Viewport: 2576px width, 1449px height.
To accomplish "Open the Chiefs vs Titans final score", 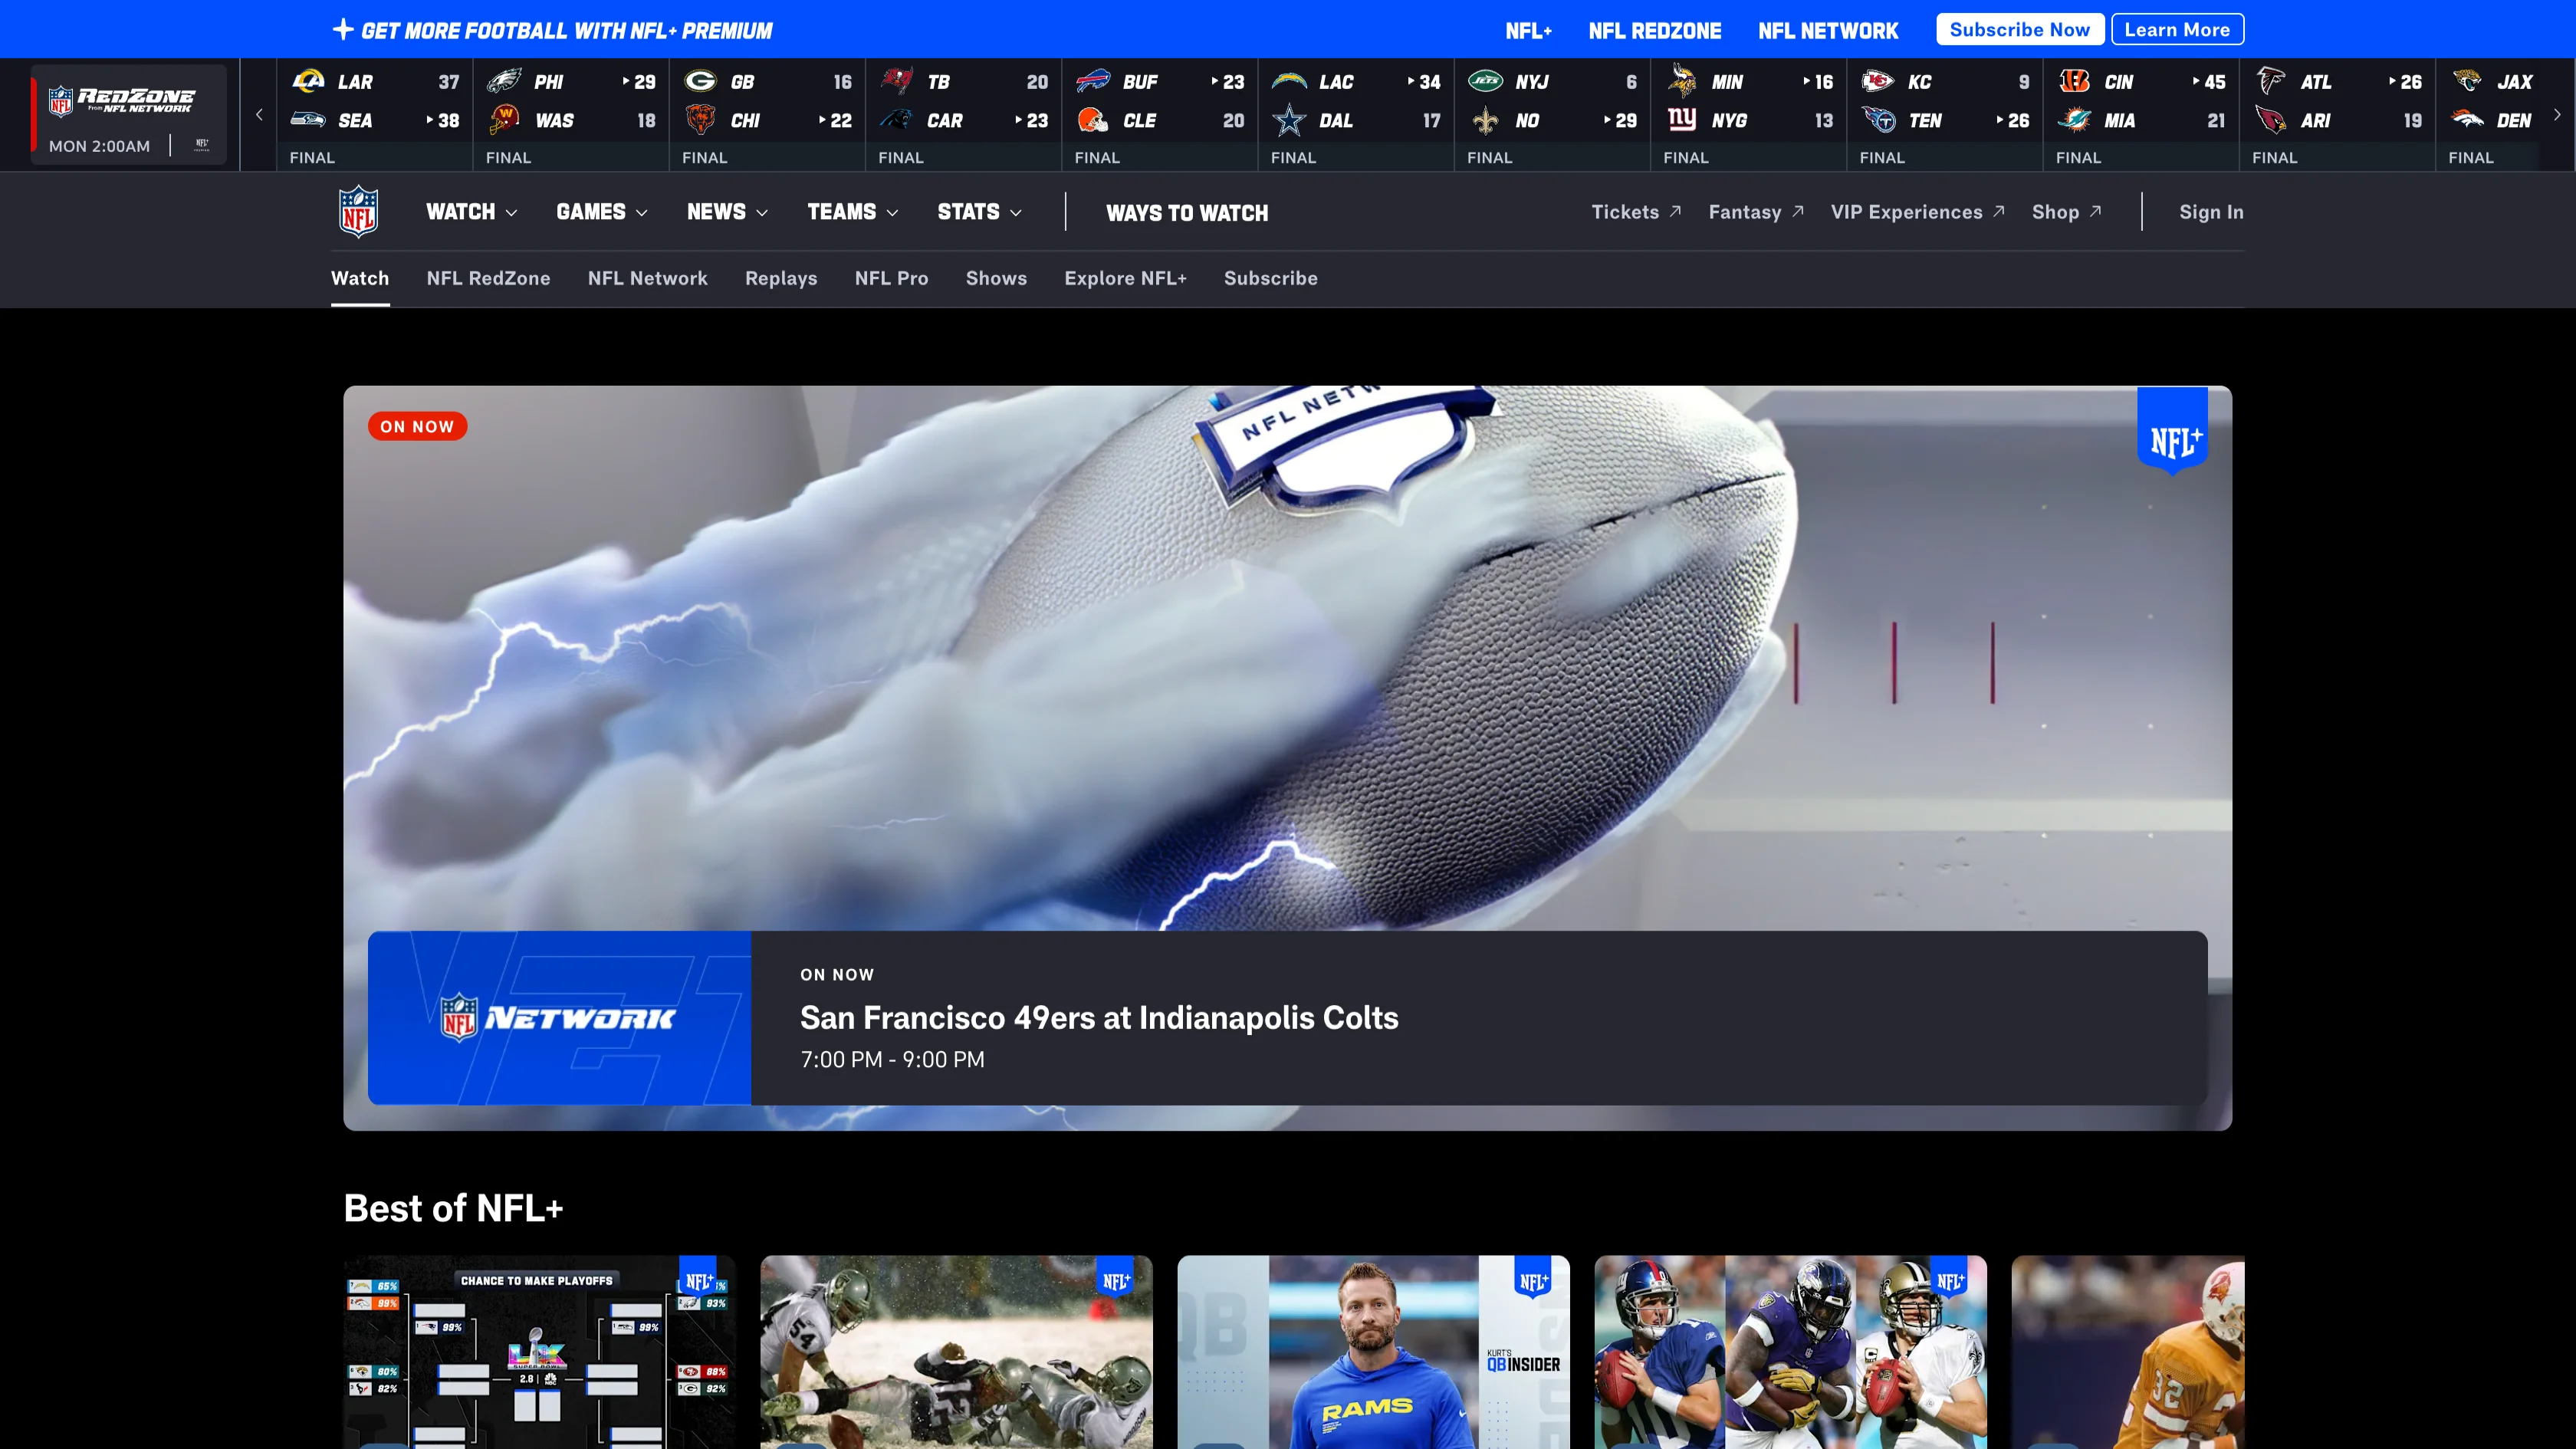I will click(1943, 115).
